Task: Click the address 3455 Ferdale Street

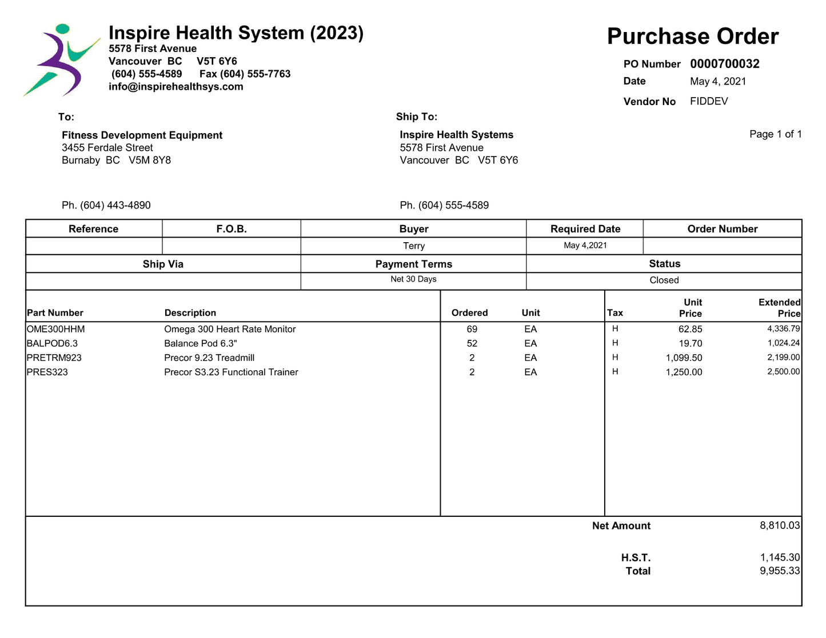Action: 107,148
